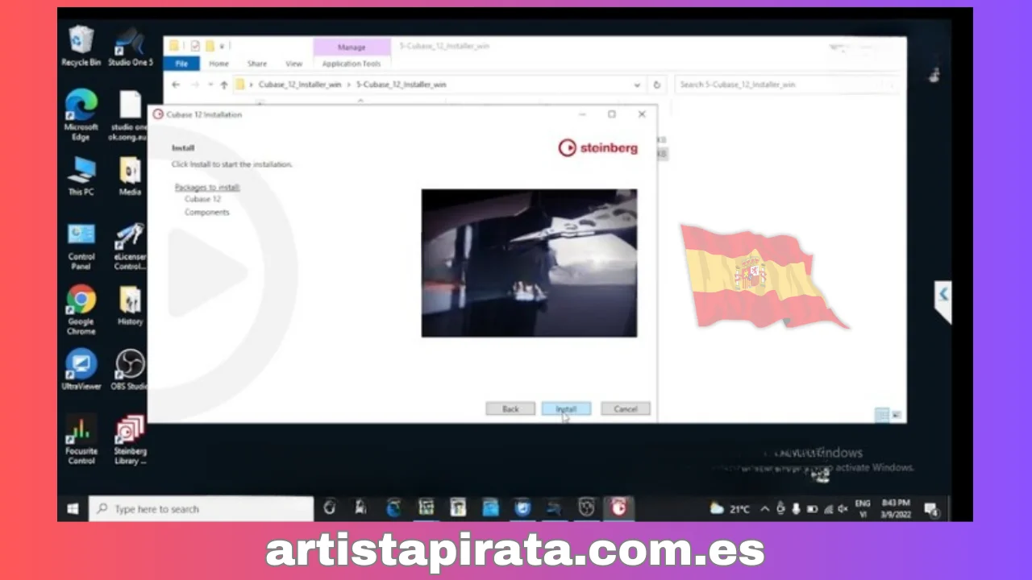Open Focusrite Control desktop shortcut
The width and height of the screenshot is (1032, 580).
81,441
